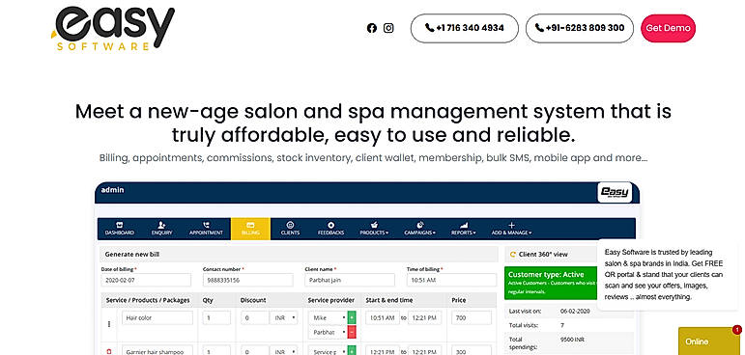Click the refresh icon beside Client 360° view
Screen dimensions: 745x355
pos(513,255)
